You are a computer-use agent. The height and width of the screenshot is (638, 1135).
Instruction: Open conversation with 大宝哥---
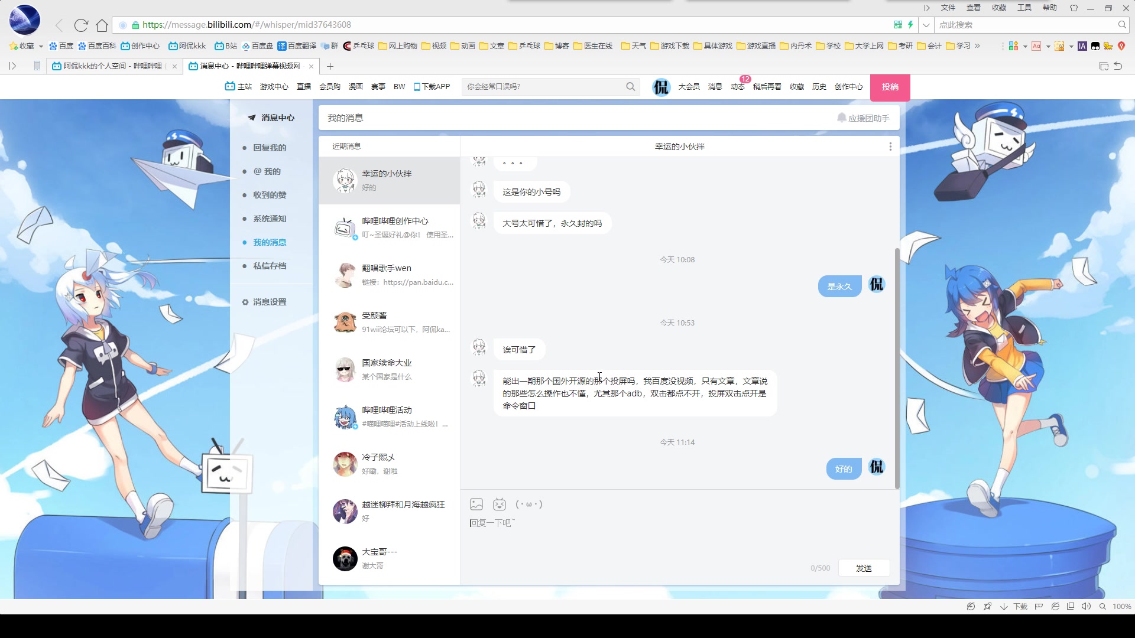point(389,559)
